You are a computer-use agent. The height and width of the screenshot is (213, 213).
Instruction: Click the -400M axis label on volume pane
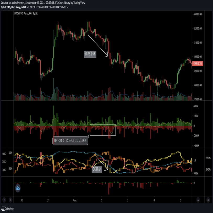tap(196, 146)
